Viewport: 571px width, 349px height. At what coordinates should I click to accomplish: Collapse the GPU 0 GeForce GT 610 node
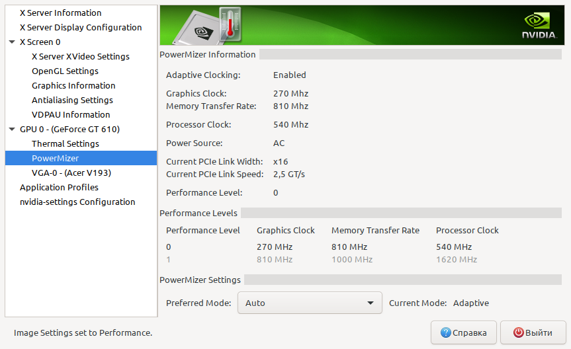[12, 129]
